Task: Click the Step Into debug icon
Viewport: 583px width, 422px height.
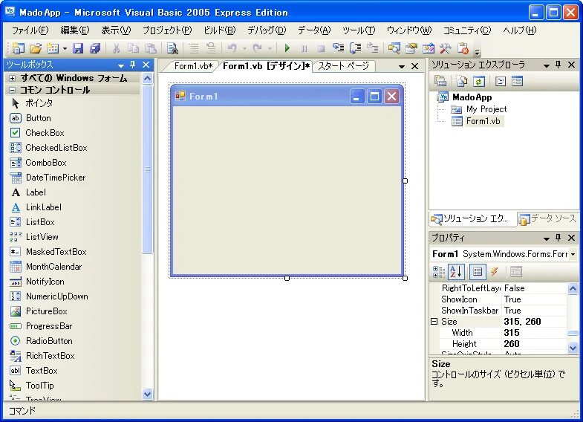Action: pos(338,48)
